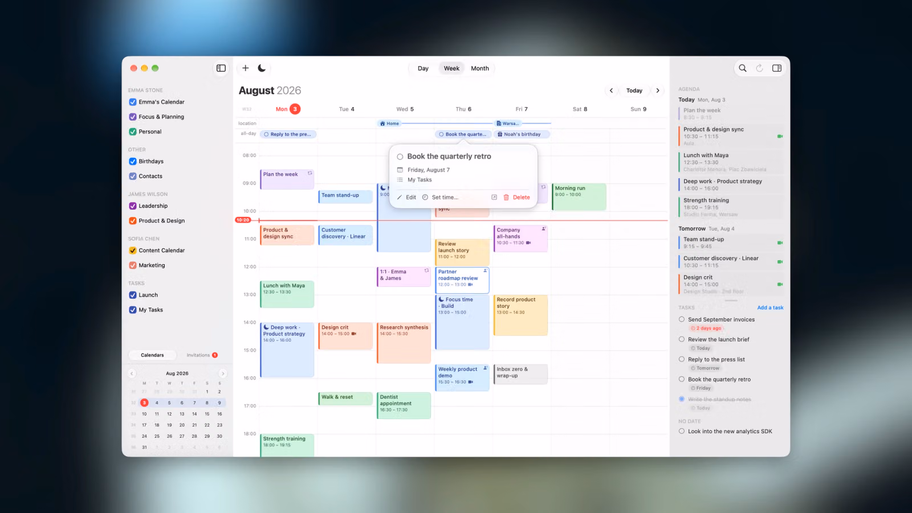Click the moon focus icon in toolbar
Viewport: 912px width, 513px height.
click(x=262, y=68)
